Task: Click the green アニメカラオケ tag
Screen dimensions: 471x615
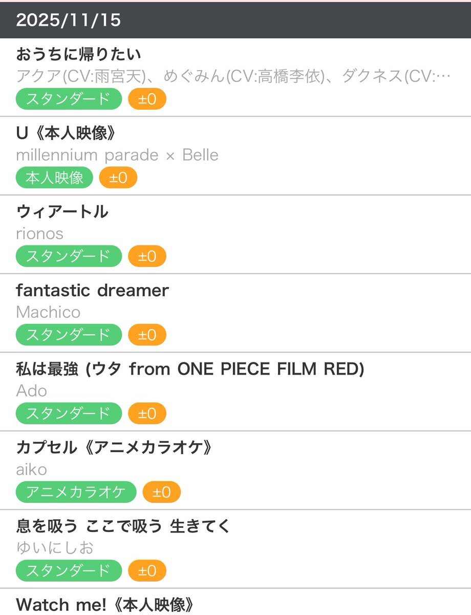Action: (76, 493)
